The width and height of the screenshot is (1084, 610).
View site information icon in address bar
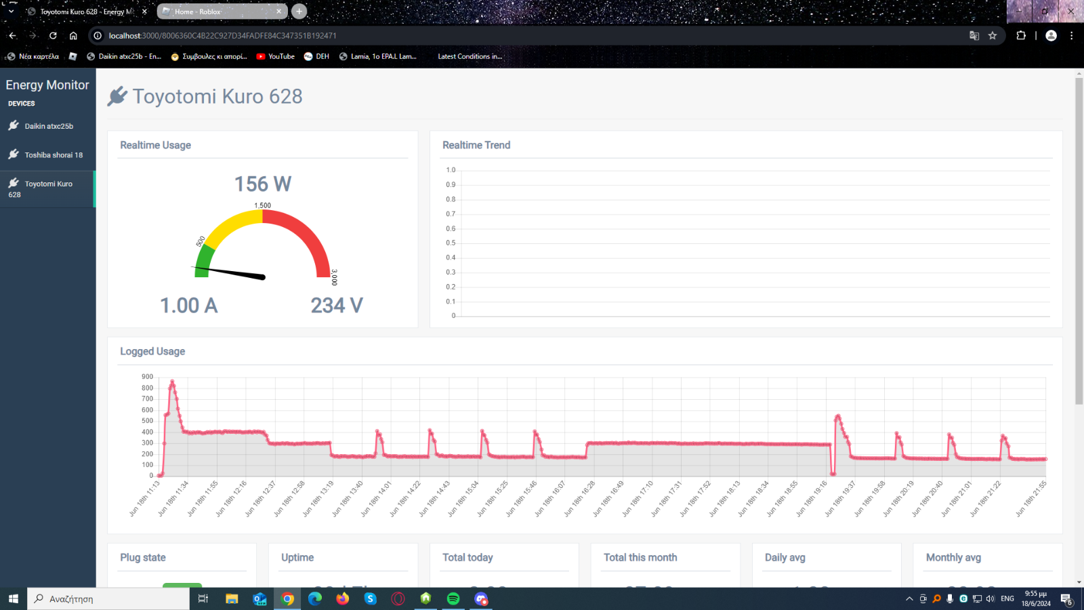pos(98,35)
